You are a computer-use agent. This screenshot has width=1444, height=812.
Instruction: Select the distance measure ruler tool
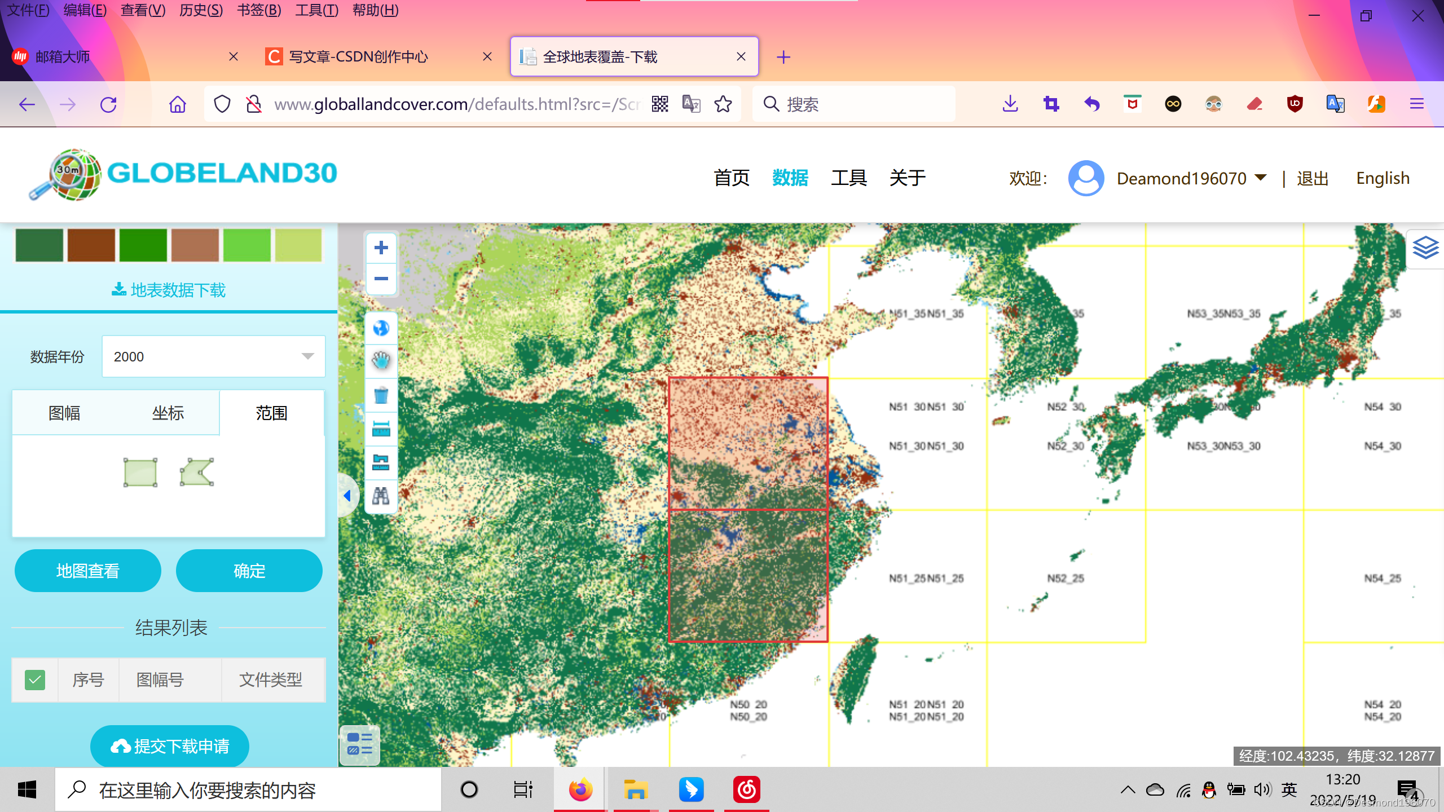[x=381, y=430]
